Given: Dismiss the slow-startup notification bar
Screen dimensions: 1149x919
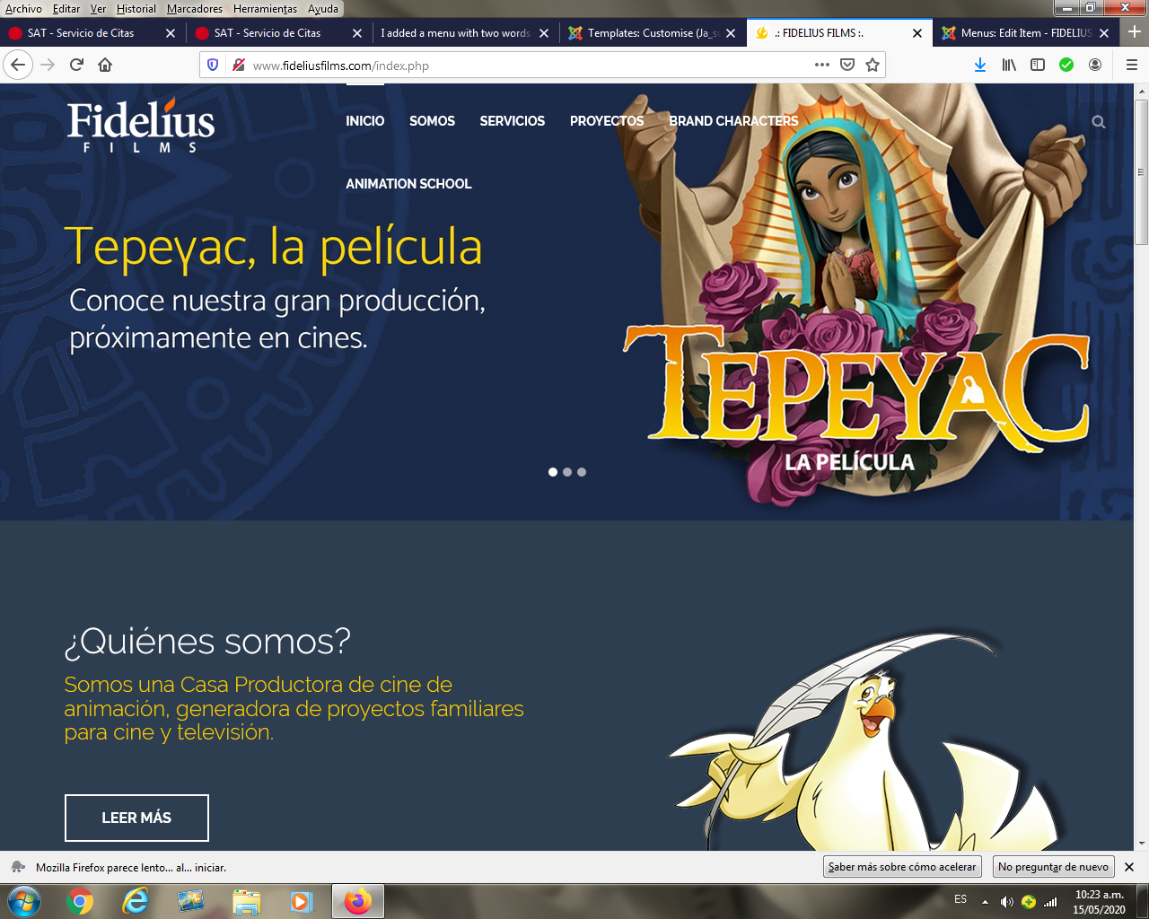Looking at the screenshot, I should pyautogui.click(x=1129, y=867).
